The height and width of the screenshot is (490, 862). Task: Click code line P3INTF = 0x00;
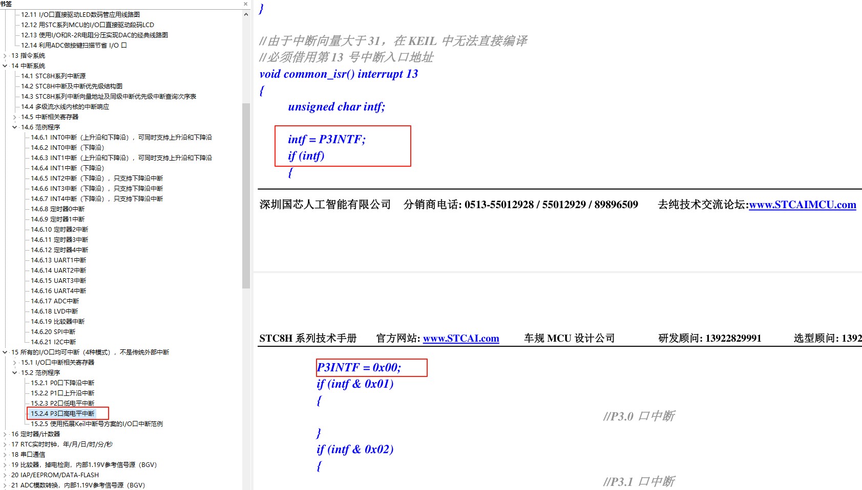pos(359,368)
